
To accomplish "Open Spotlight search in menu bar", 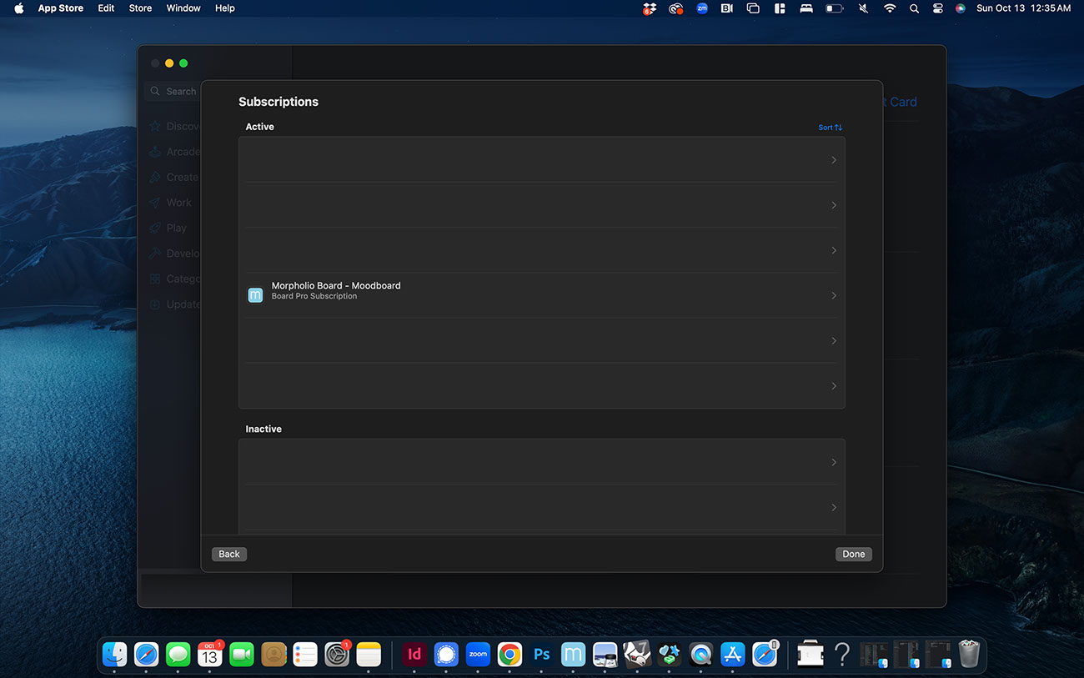I will (x=914, y=8).
